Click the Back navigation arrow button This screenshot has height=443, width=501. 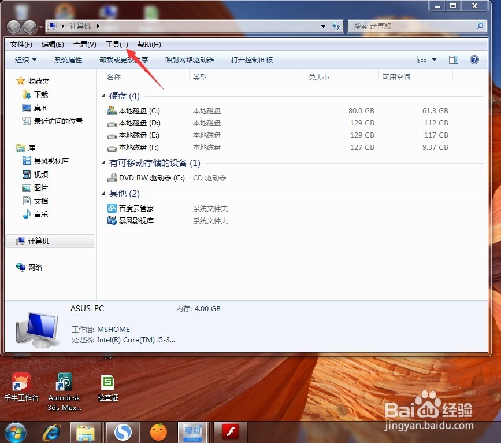(14, 27)
